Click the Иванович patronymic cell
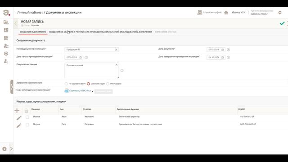288x162 pixels. 89,117
